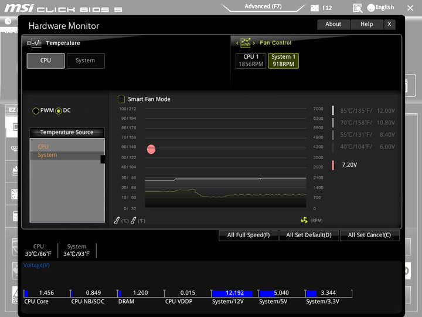
Task: Click the Temperature monitor graph icon
Action: click(x=36, y=43)
